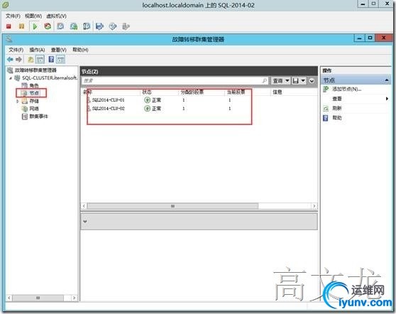Open the save query dropdown arrow
Screen dimensions: 396x314
pyautogui.click(x=303, y=81)
